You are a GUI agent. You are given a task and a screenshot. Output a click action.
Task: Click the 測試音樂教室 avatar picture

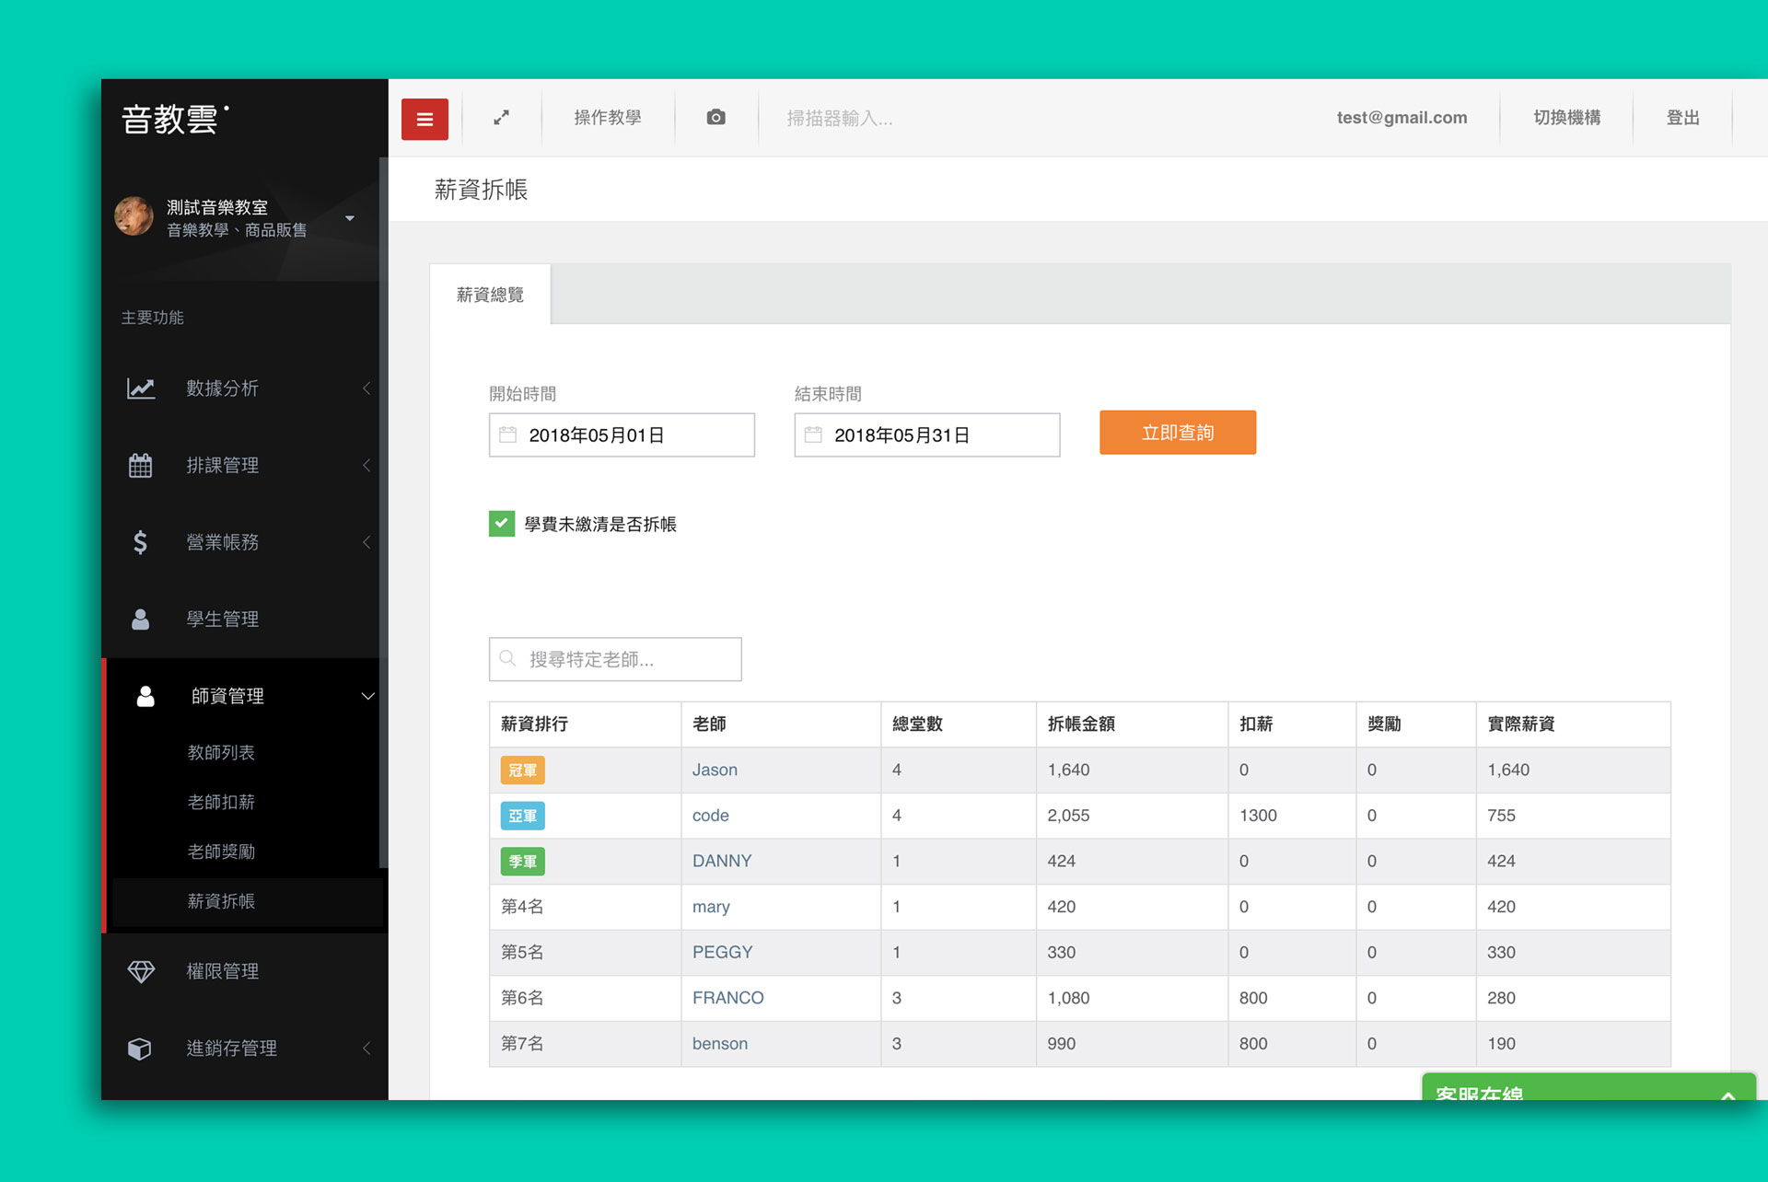click(134, 216)
